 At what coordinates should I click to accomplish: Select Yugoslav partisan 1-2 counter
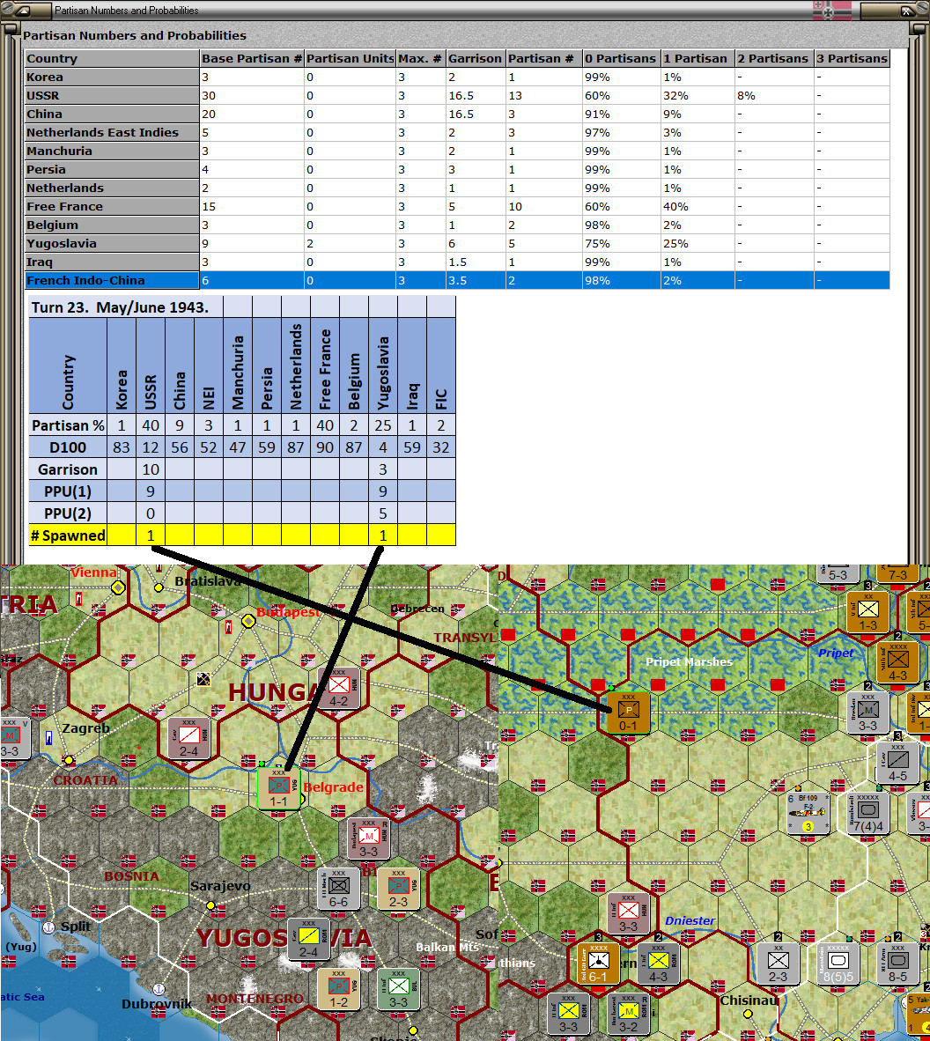pos(338,989)
